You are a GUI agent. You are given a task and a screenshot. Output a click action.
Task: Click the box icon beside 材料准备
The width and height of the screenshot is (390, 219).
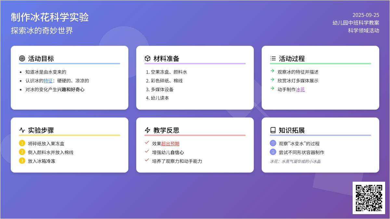148,59
